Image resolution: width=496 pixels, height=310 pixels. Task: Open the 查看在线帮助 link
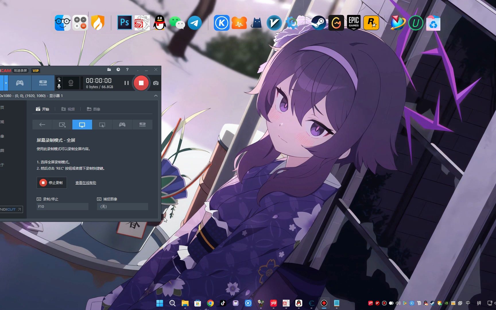86,183
